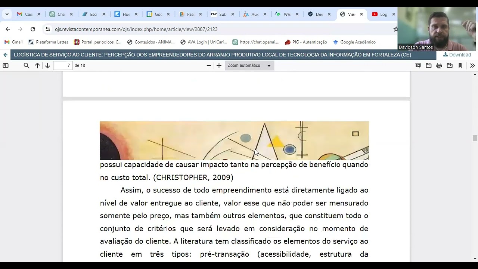This screenshot has width=478, height=269.
Task: Open the Gmail bookmark
Action: (13, 42)
